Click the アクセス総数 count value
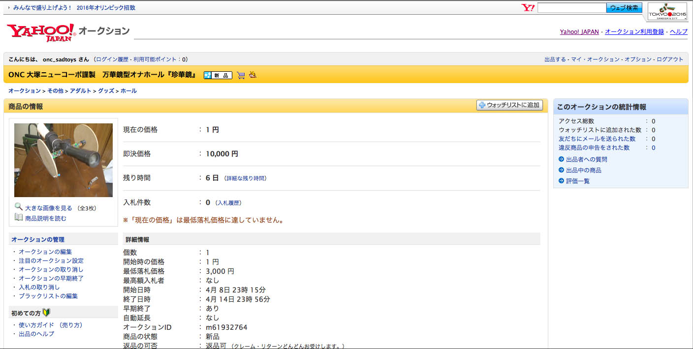The width and height of the screenshot is (693, 349). [x=654, y=121]
